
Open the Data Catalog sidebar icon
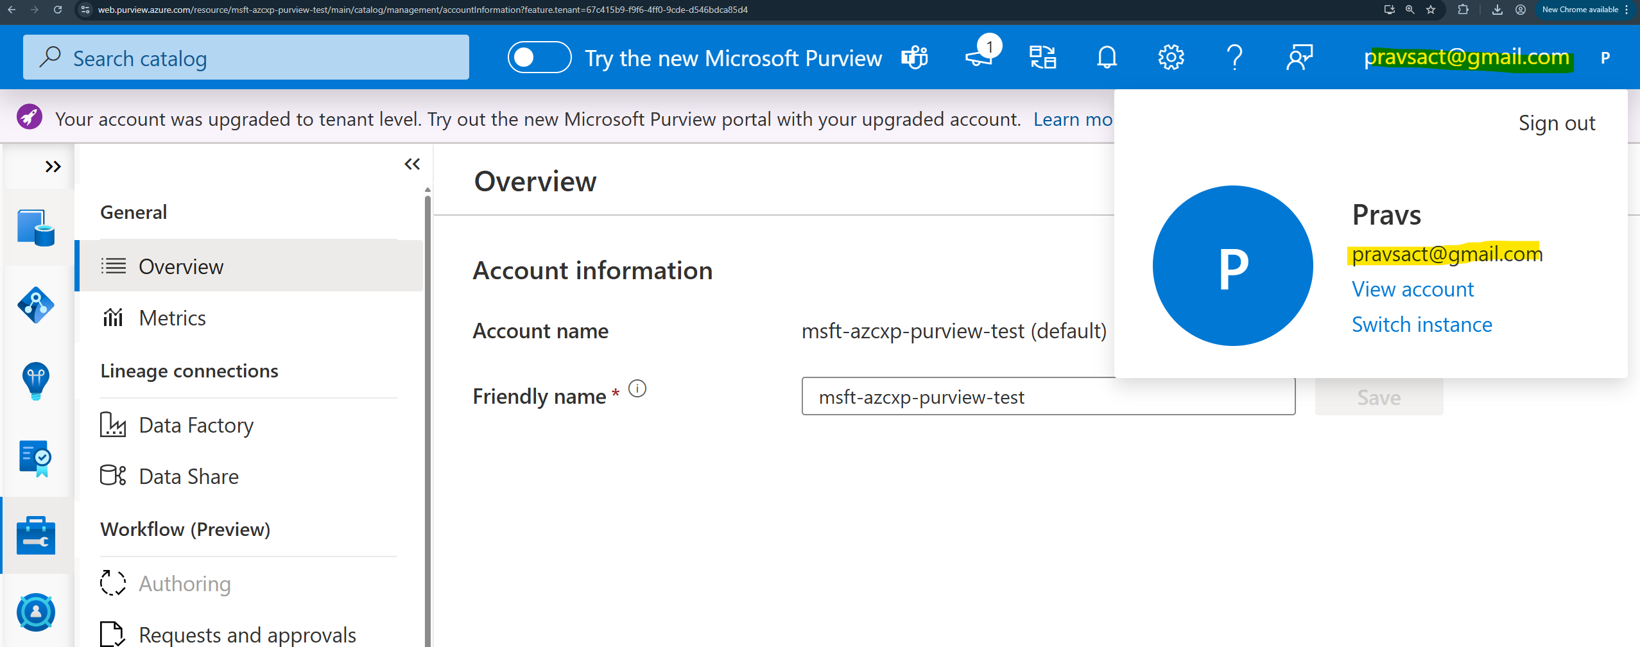(35, 228)
